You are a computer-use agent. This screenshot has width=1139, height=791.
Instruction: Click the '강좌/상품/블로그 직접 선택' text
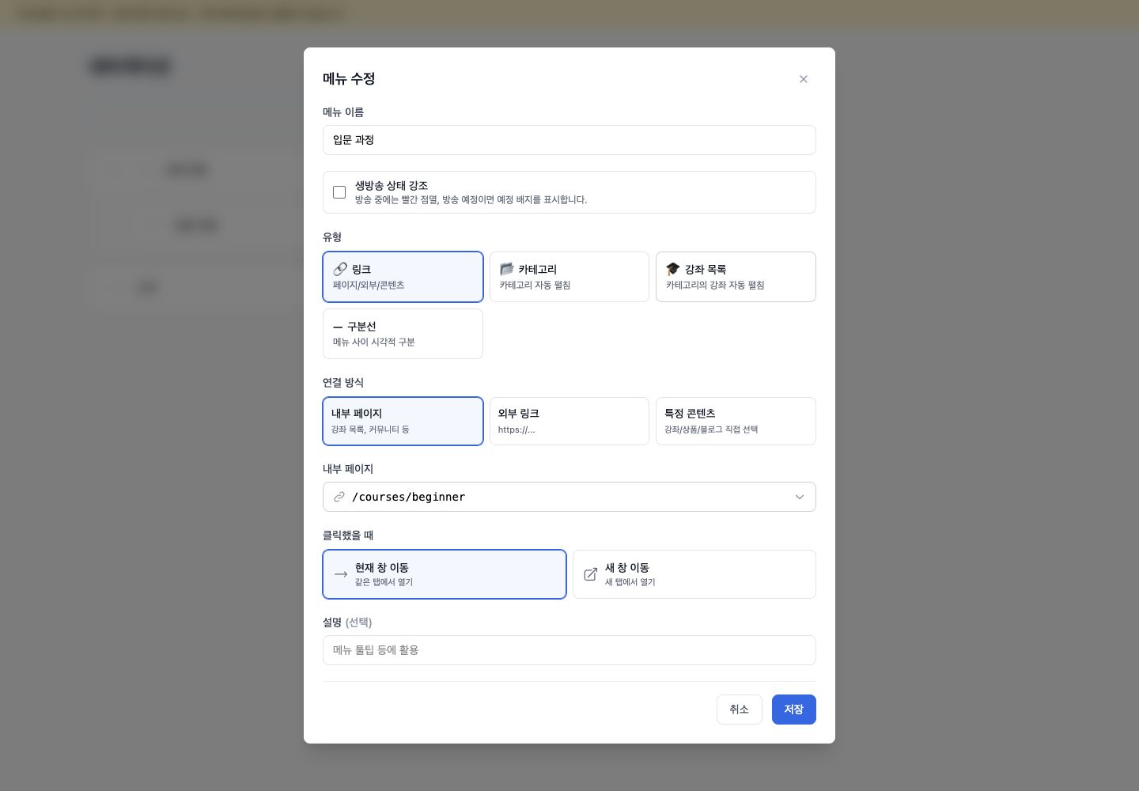click(x=711, y=430)
